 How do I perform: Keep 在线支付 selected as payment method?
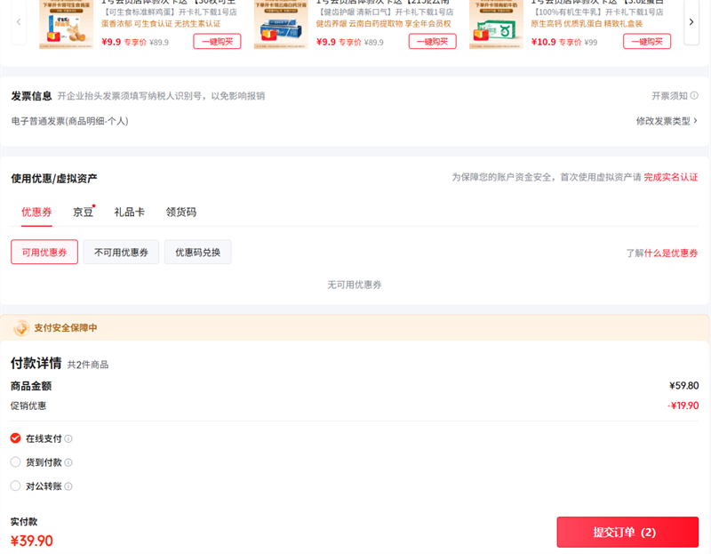14,438
